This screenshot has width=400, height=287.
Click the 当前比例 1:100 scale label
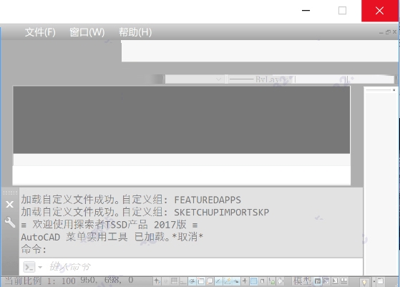[40, 281]
